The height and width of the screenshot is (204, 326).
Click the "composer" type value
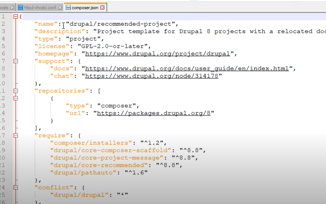point(117,106)
